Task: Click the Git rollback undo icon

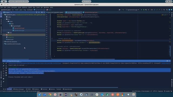Action: pyautogui.click(x=164, y=10)
